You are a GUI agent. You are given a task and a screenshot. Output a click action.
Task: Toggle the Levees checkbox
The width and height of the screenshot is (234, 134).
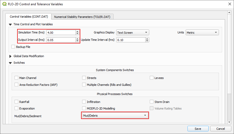pos(152,78)
